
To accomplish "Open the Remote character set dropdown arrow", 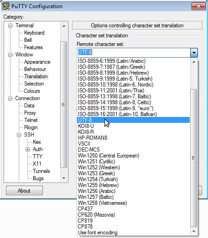I will pyautogui.click(x=194, y=53).
